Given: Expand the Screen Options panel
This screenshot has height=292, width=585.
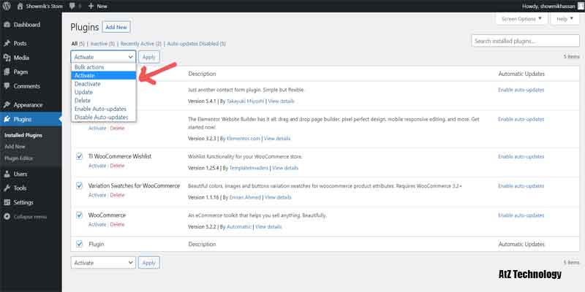Looking at the screenshot, I should (x=520, y=19).
